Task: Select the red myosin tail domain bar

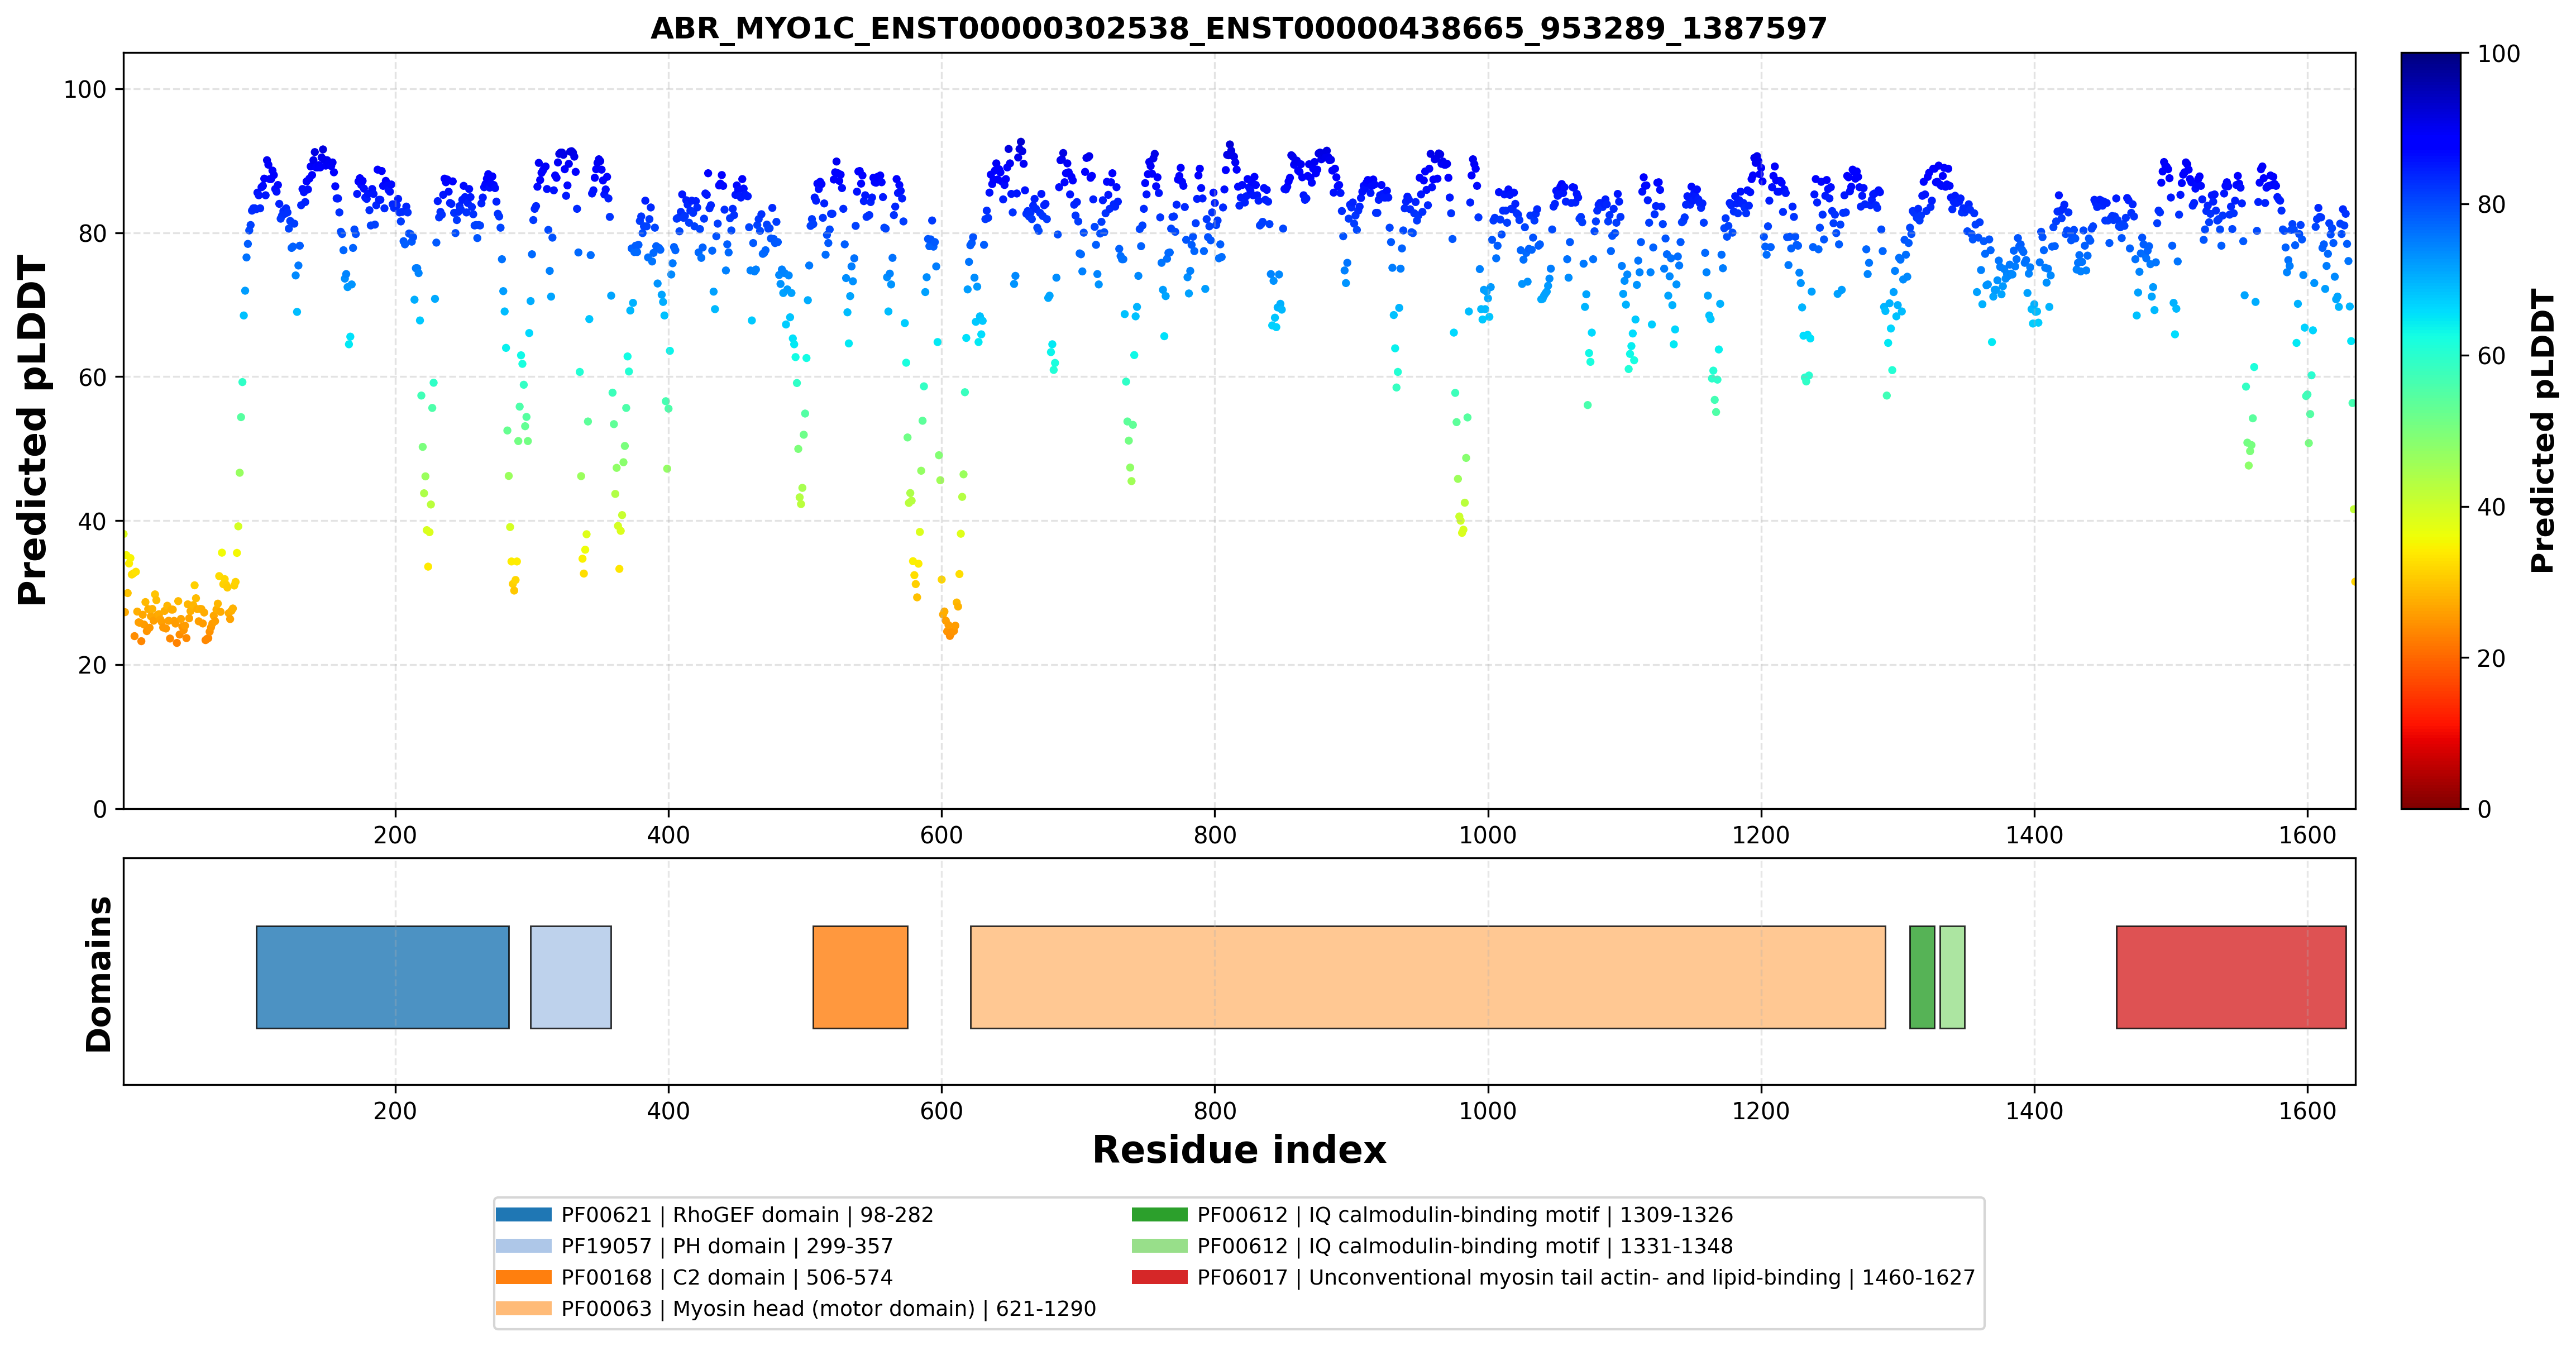Action: point(2231,977)
